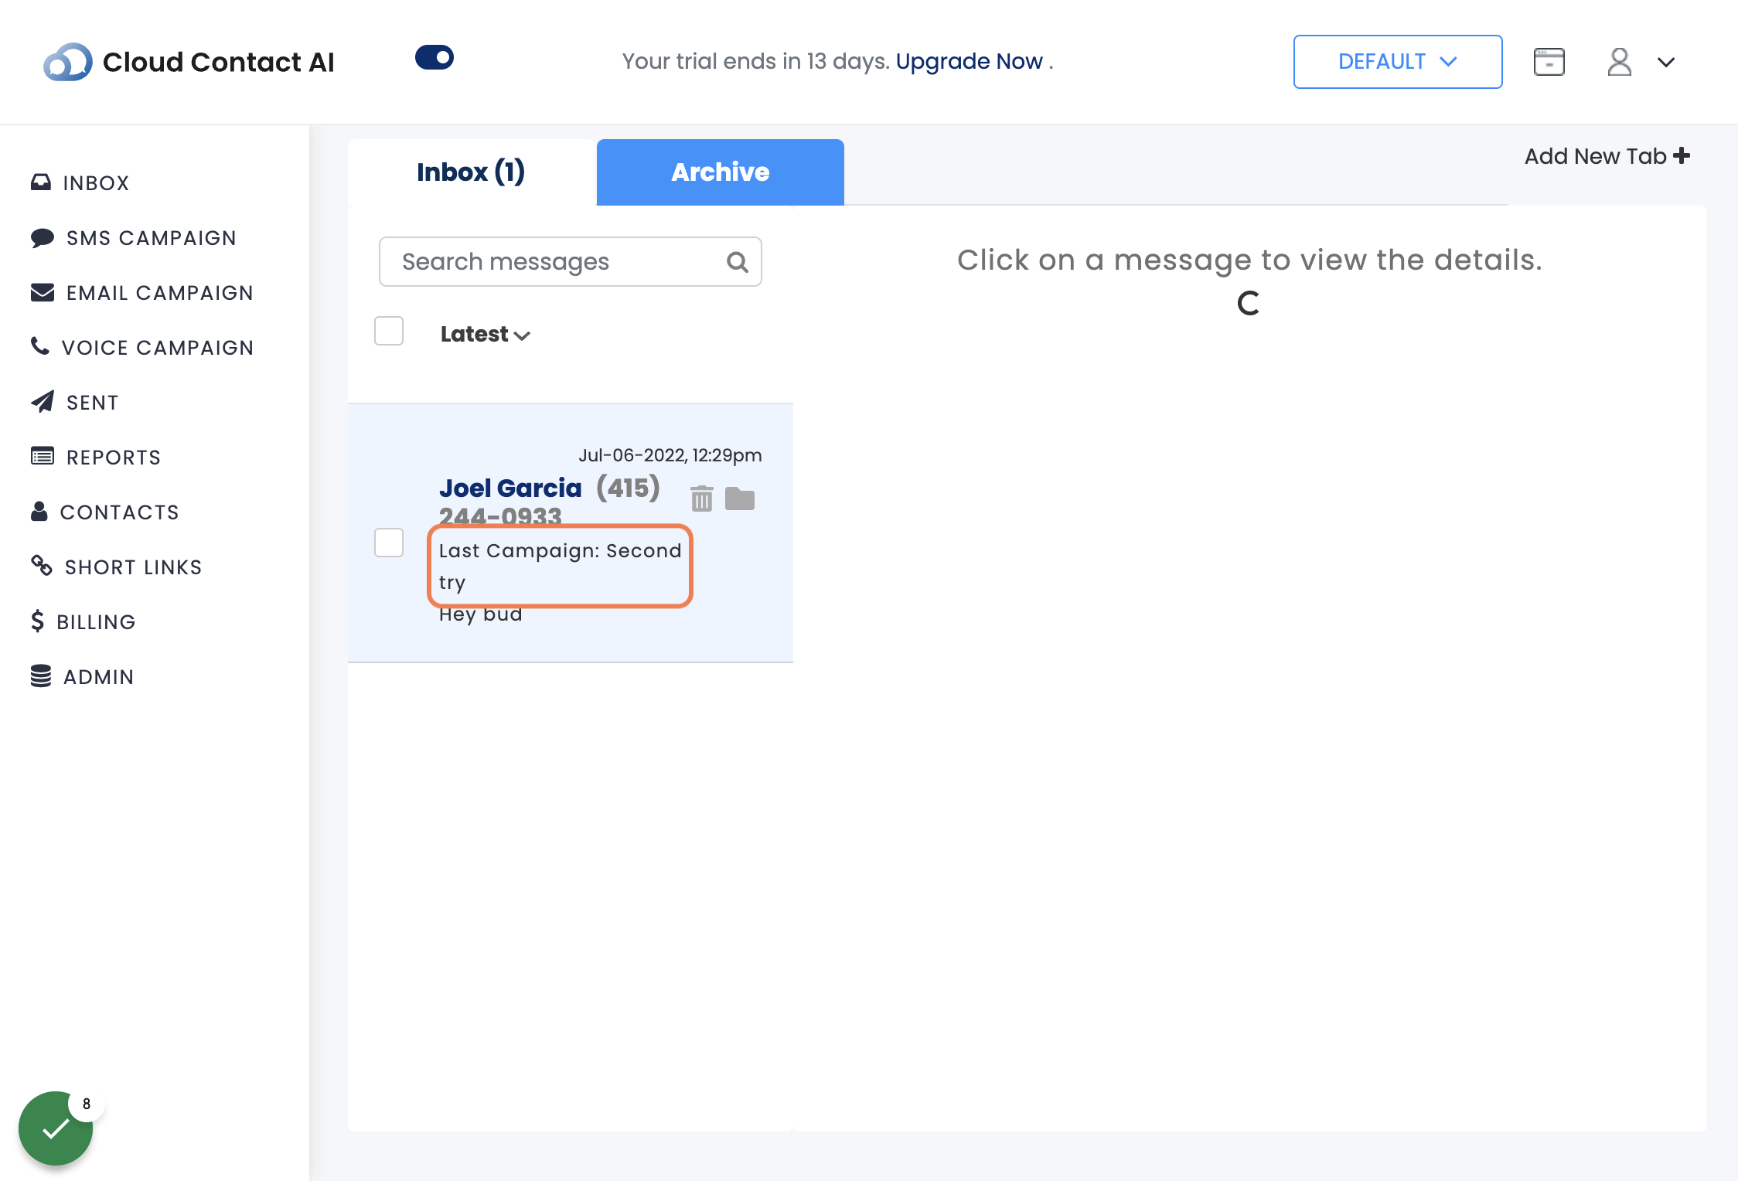Check the select-all messages checkbox
The height and width of the screenshot is (1181, 1738).
click(389, 331)
